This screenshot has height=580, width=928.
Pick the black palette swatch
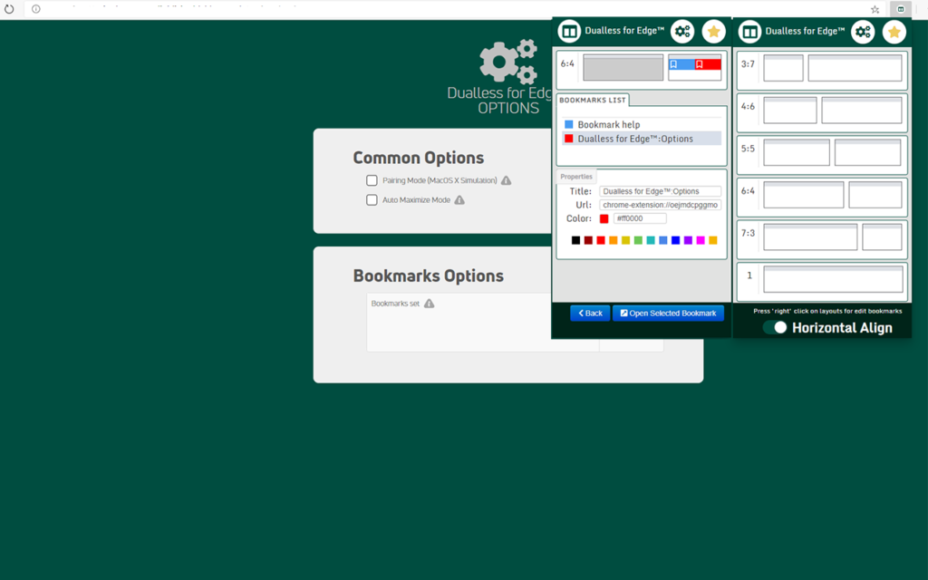(x=575, y=240)
